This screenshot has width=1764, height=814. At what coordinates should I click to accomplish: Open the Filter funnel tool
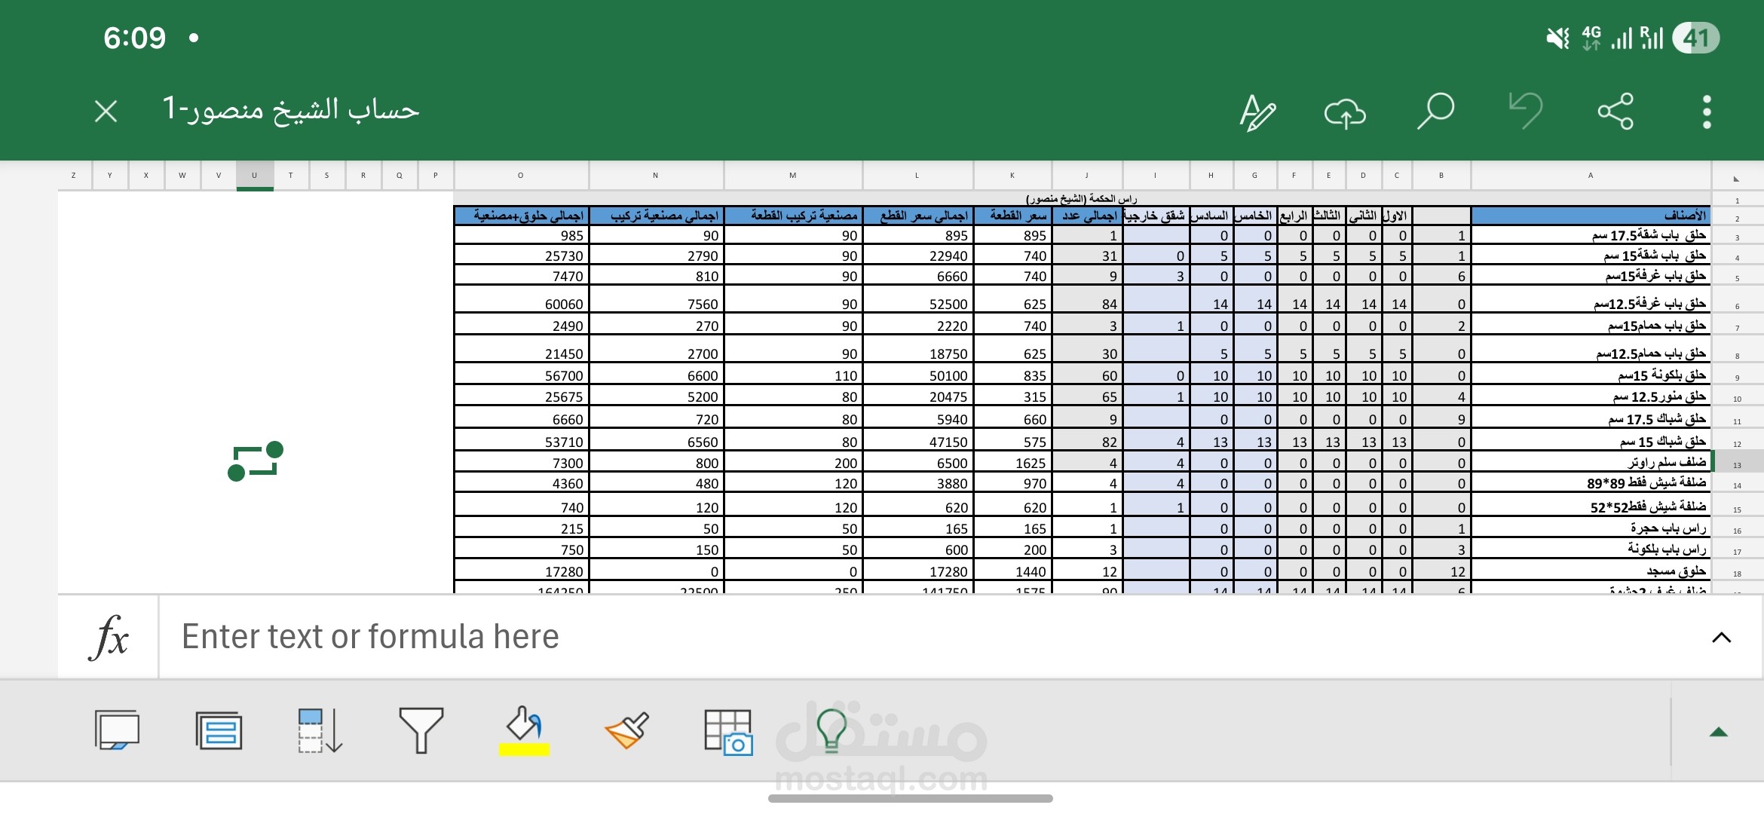click(x=421, y=730)
